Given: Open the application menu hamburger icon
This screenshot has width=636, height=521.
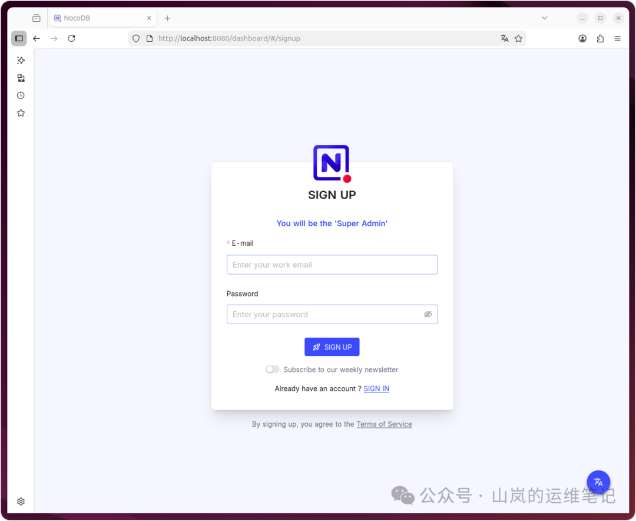Looking at the screenshot, I should pos(617,38).
